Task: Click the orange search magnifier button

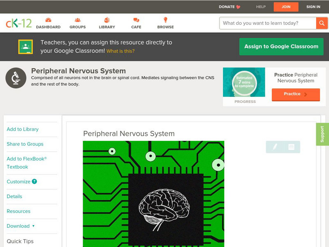Action: pyautogui.click(x=322, y=23)
